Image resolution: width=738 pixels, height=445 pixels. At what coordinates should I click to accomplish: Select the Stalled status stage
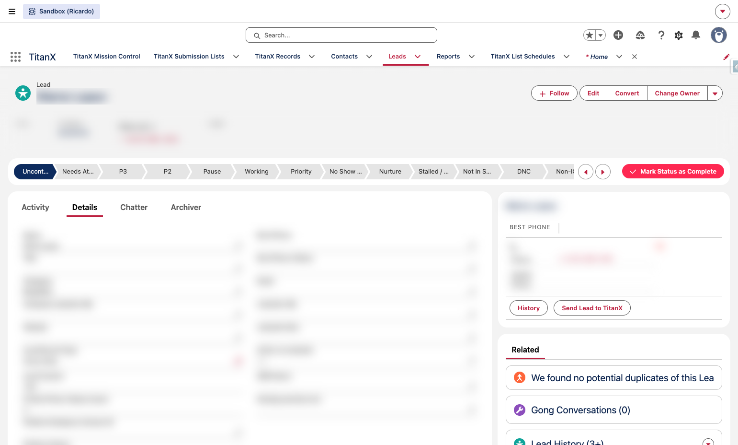click(x=434, y=172)
